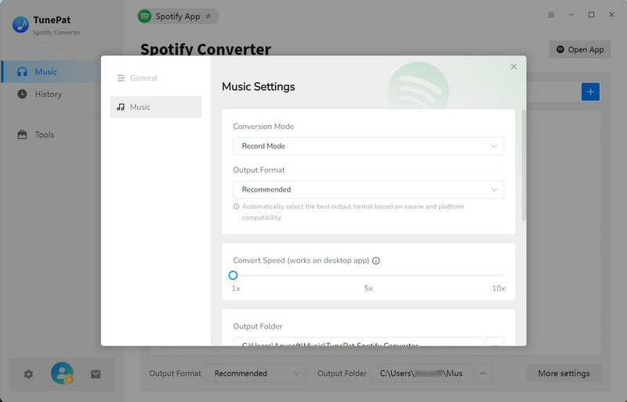The height and width of the screenshot is (402, 627).
Task: Expand the bottom bar Output Format dropdown
Action: (x=256, y=374)
